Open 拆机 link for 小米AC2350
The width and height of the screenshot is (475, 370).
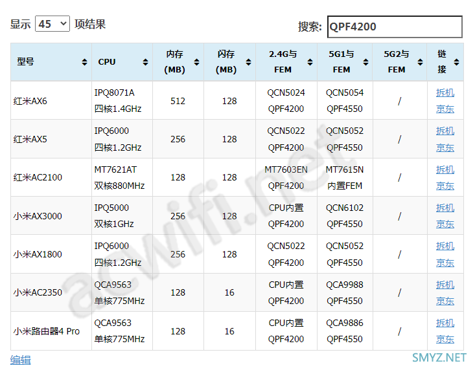point(445,285)
